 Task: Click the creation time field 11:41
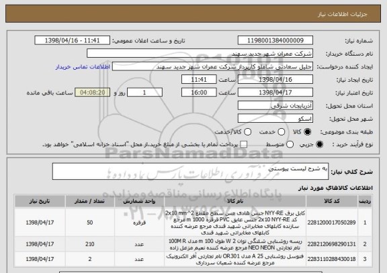[199, 80]
